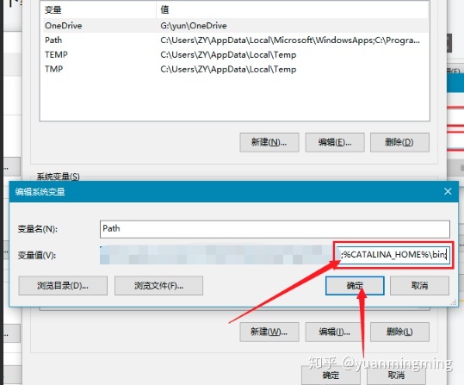
Task: Cancel the Edit System Variable dialog with 取消
Action: click(x=419, y=286)
